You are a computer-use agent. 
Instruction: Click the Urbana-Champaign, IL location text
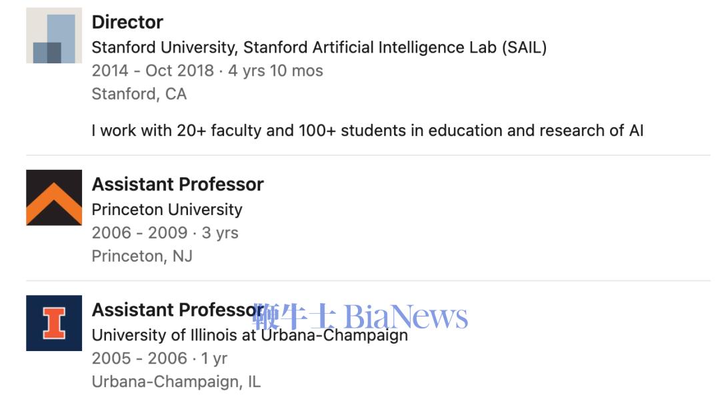tap(176, 382)
